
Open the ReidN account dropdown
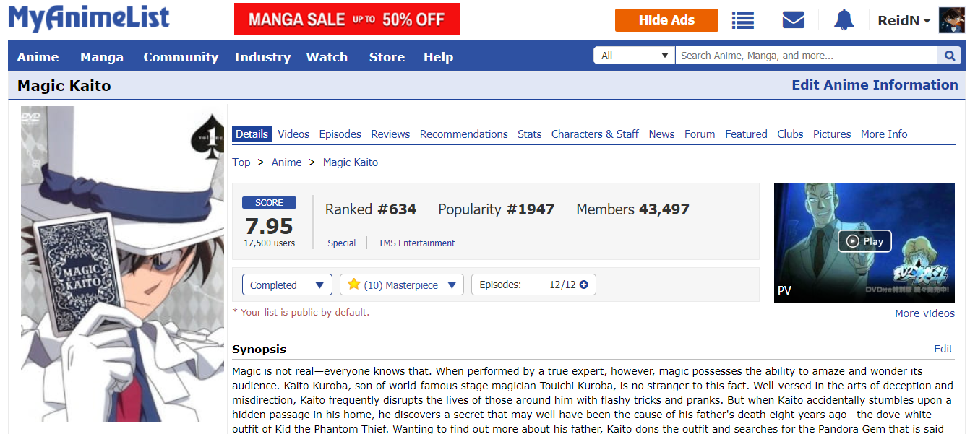click(904, 21)
